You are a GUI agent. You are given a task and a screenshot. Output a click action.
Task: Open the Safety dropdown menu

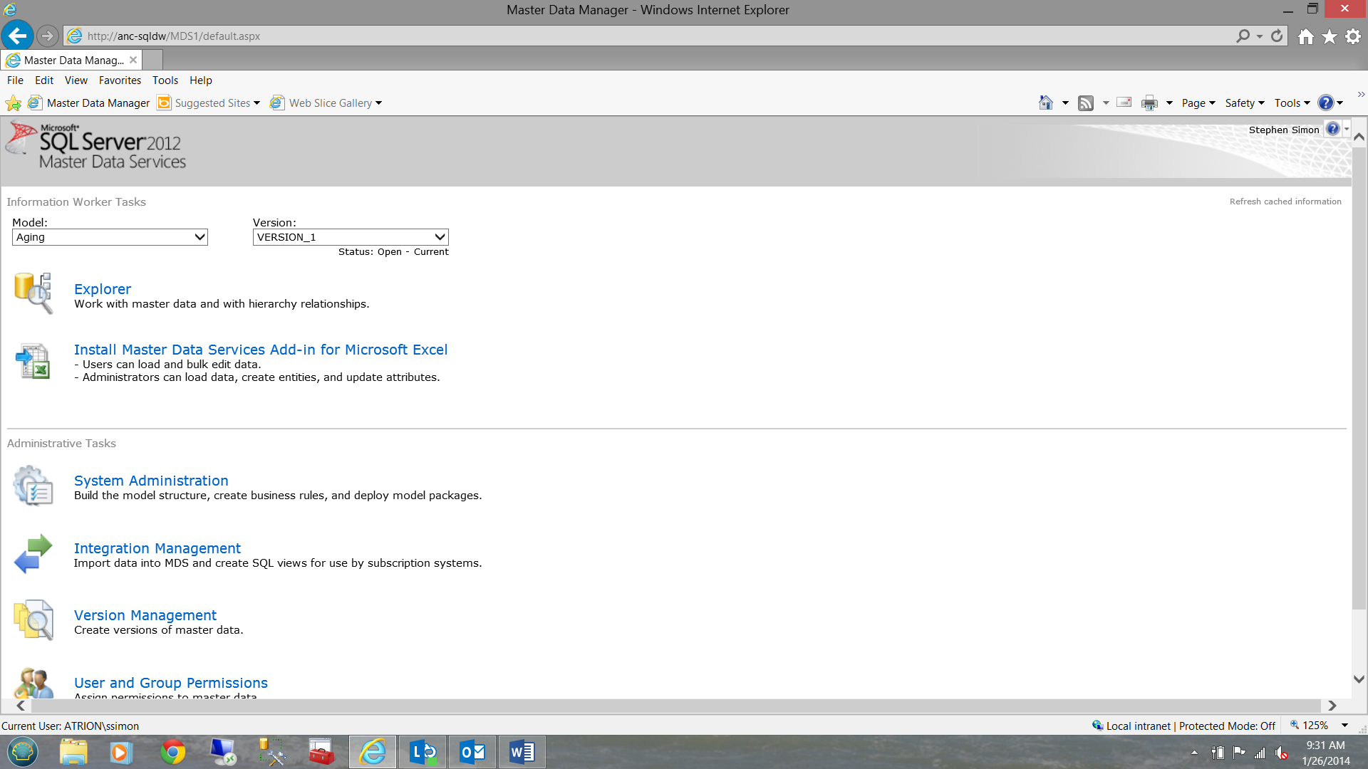1244,103
